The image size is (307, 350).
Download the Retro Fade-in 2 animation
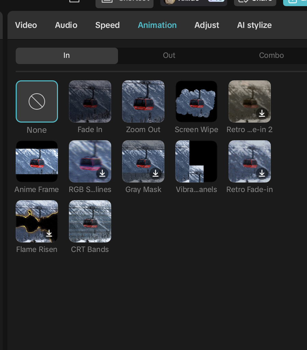[262, 114]
